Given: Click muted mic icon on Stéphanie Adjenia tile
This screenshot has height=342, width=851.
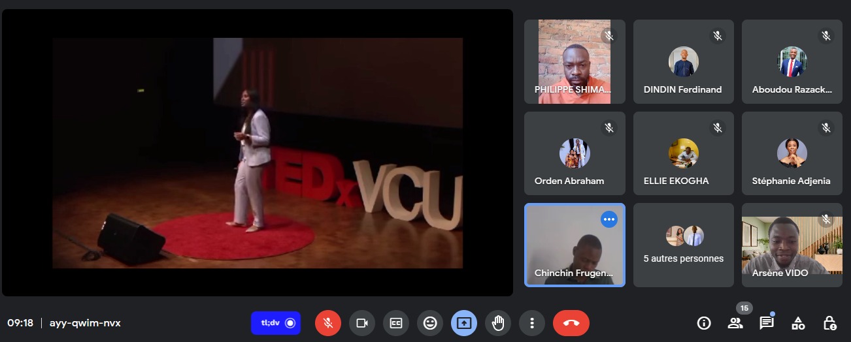Looking at the screenshot, I should pyautogui.click(x=826, y=128).
